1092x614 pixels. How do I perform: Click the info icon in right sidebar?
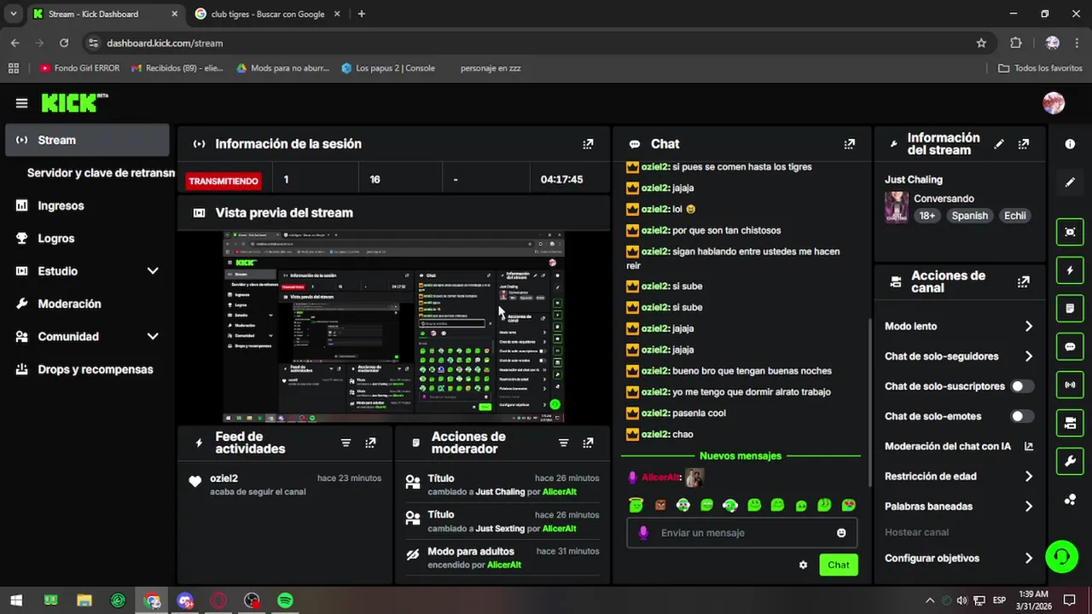click(x=1070, y=144)
